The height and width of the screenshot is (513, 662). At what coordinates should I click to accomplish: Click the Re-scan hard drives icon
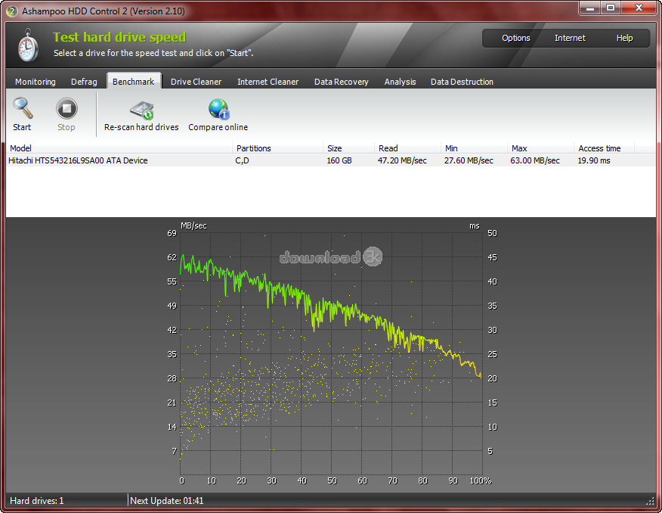point(142,110)
